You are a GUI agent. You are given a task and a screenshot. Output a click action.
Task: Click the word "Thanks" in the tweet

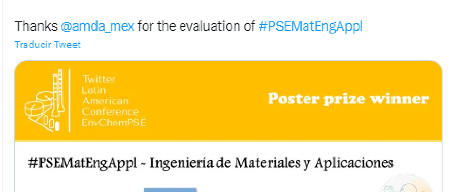(36, 26)
